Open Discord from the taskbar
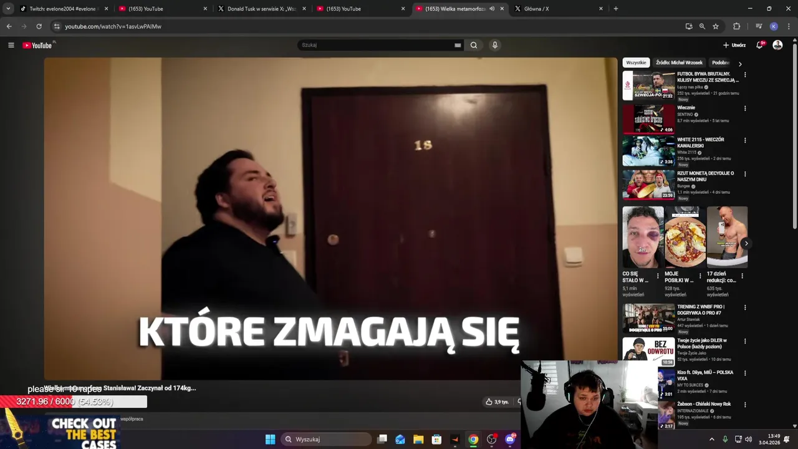The image size is (798, 449). (x=510, y=439)
